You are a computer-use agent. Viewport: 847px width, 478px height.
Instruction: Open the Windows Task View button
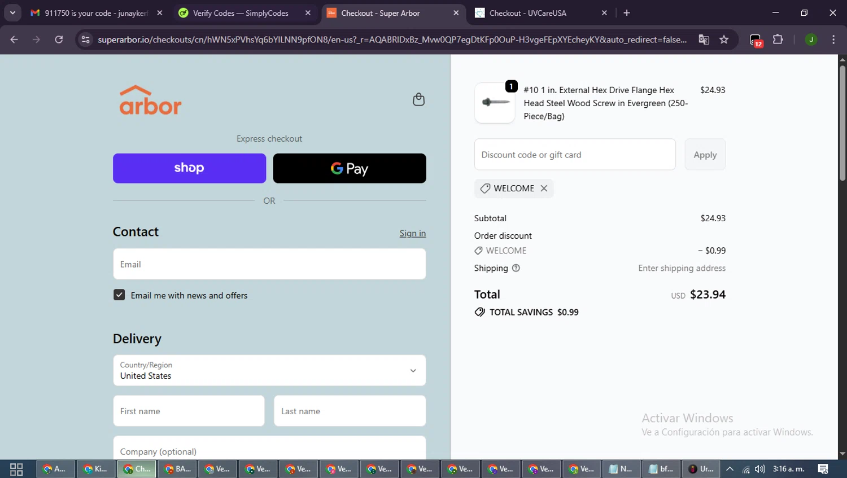pos(16,469)
